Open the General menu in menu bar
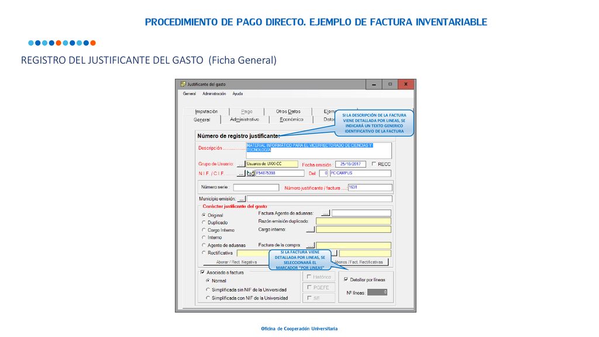The image size is (599, 337). point(189,94)
